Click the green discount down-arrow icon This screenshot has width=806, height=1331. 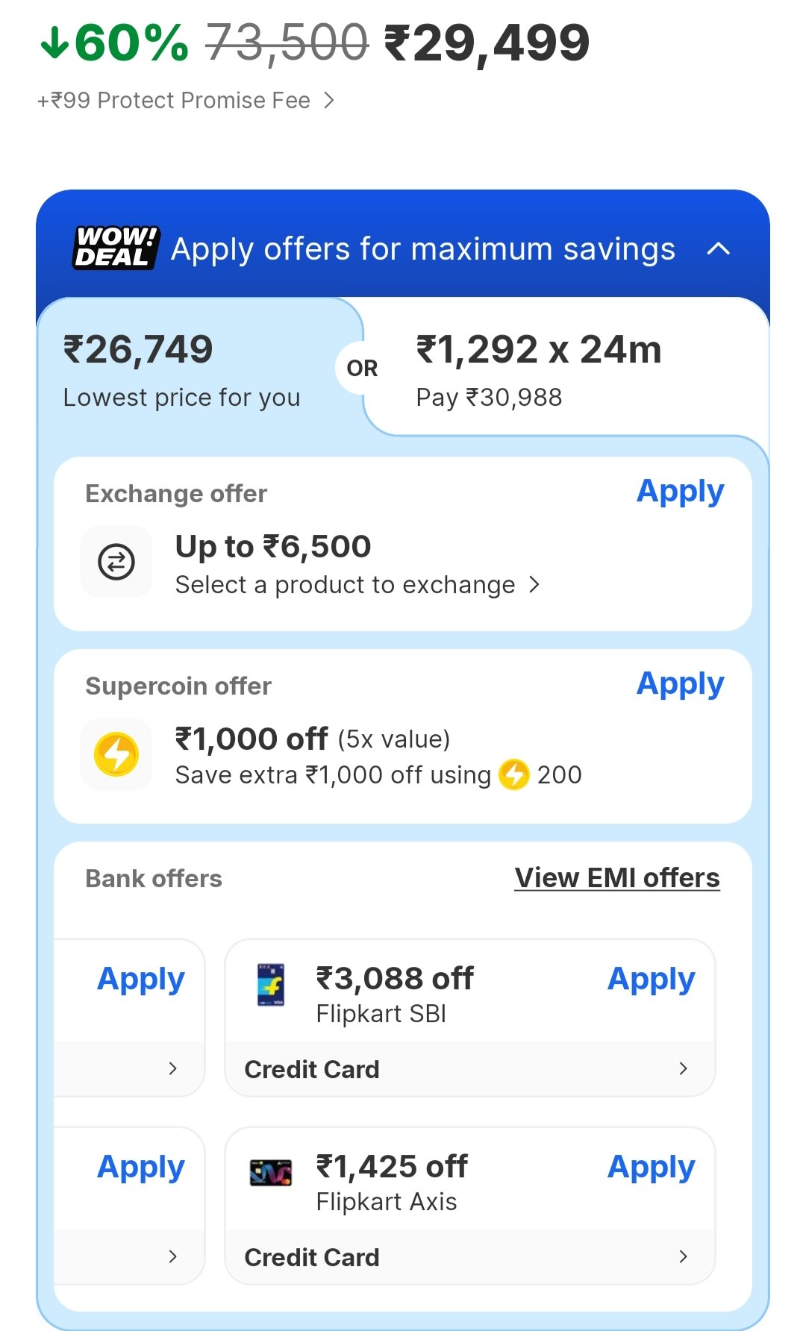click(54, 43)
